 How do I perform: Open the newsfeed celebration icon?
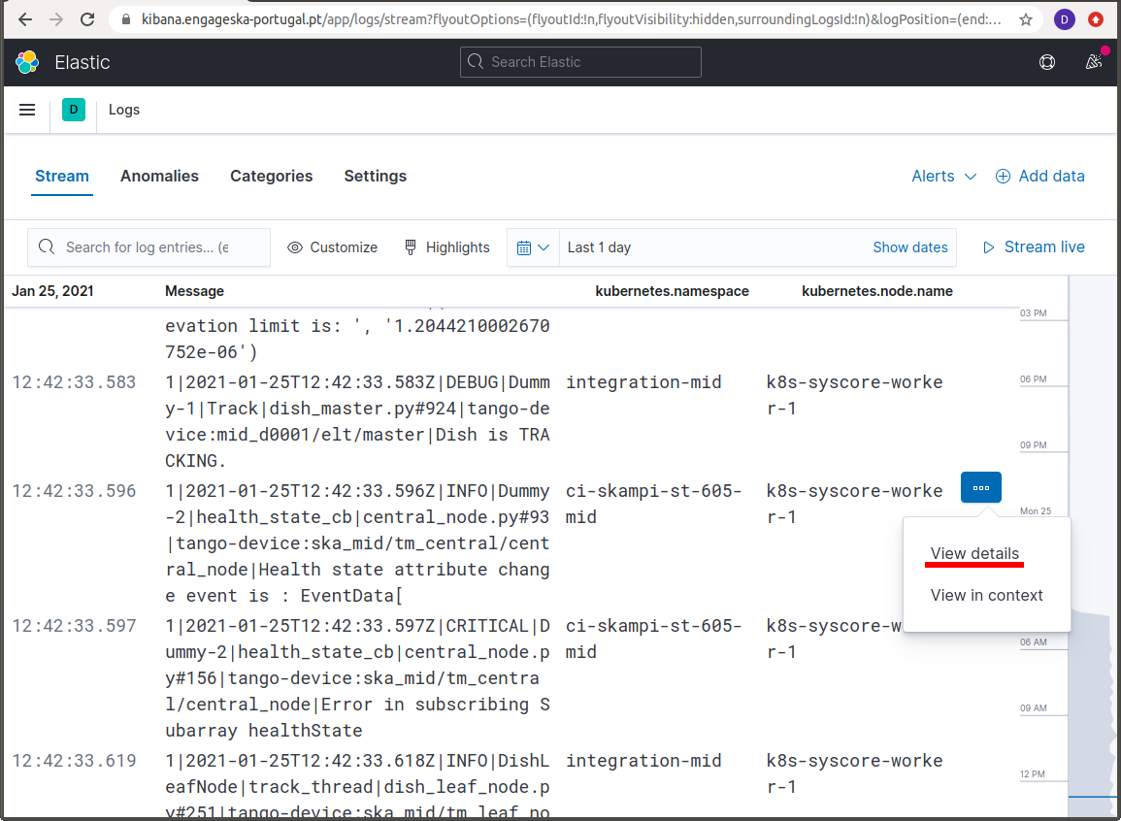pyautogui.click(x=1094, y=62)
